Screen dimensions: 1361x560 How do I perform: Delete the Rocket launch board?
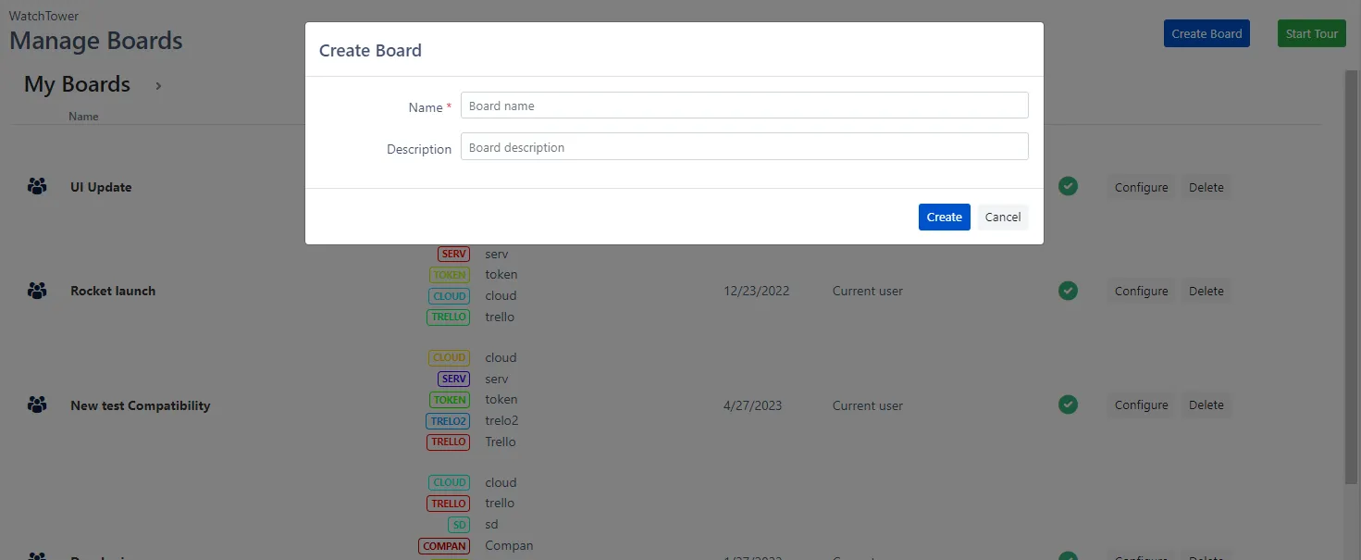click(x=1206, y=291)
